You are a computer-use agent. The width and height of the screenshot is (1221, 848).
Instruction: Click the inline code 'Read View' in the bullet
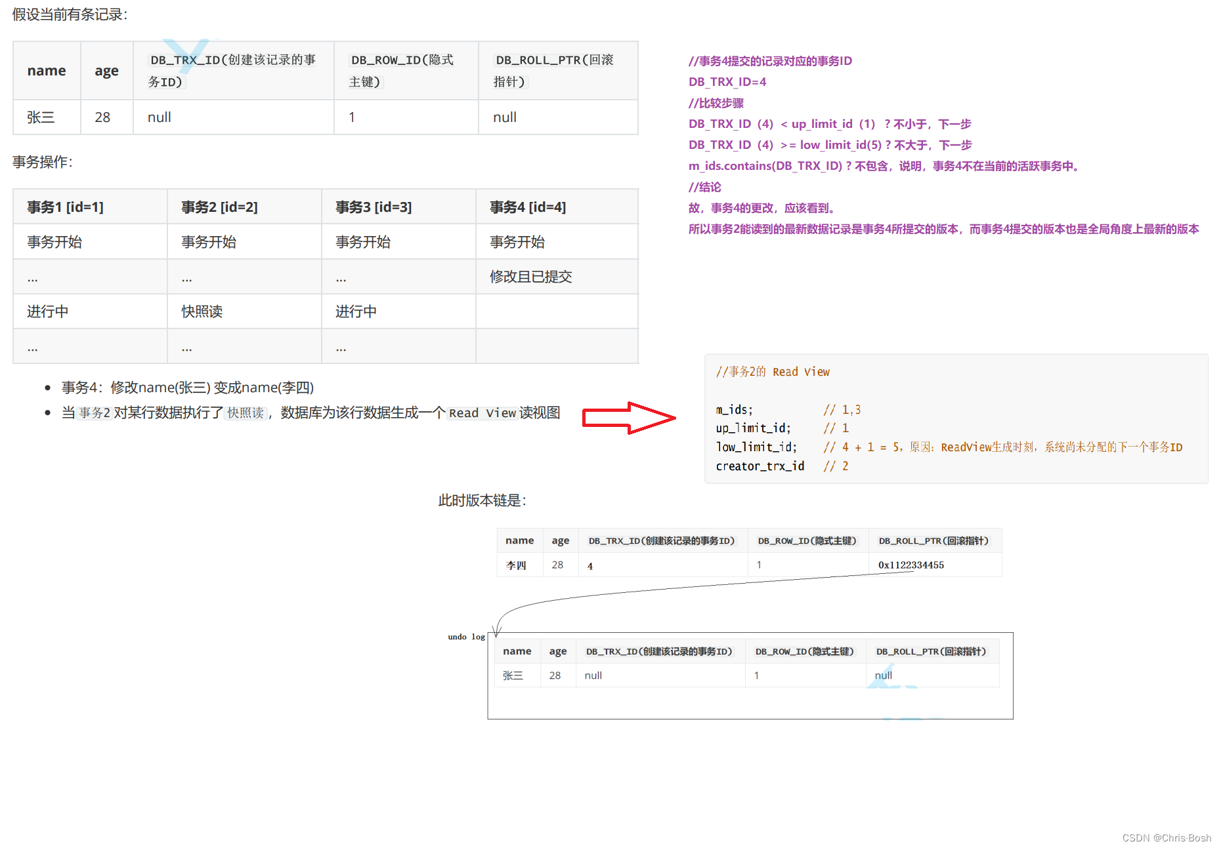[x=482, y=413]
